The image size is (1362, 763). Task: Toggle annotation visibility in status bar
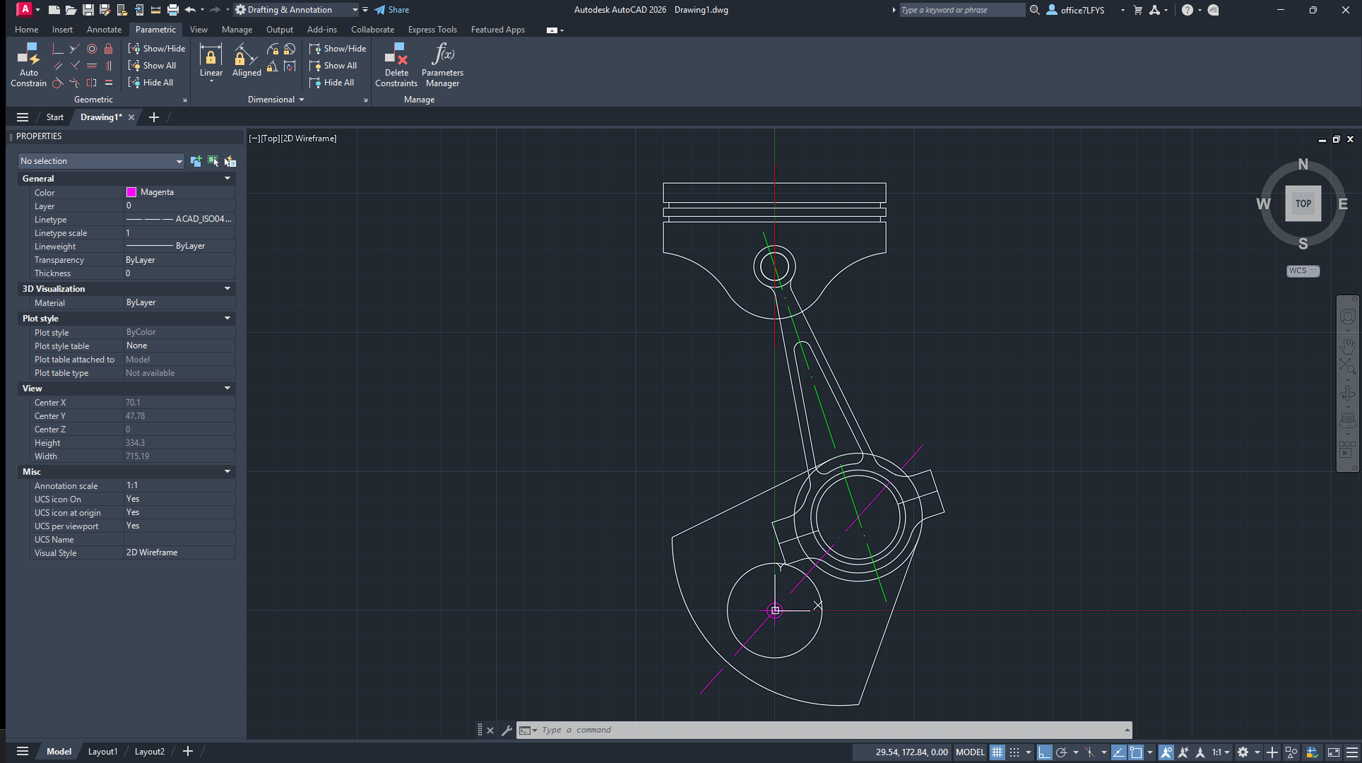click(1166, 752)
